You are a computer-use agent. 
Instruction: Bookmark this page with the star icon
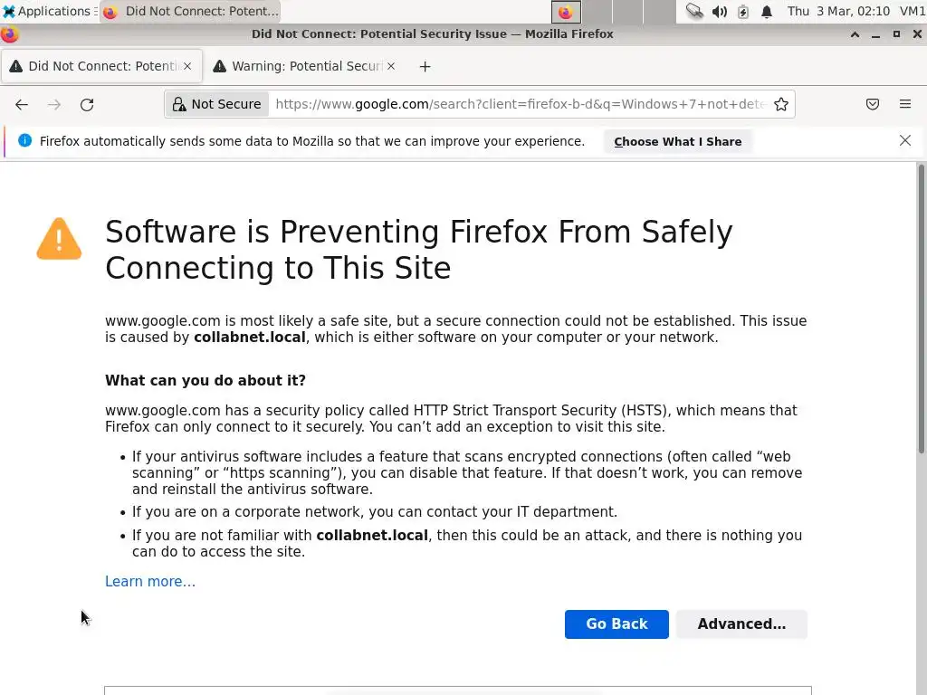[x=781, y=104]
